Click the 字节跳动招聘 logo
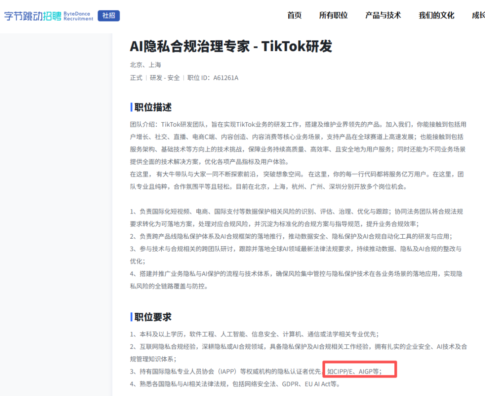Viewport: 485px width, 396px height. click(33, 16)
